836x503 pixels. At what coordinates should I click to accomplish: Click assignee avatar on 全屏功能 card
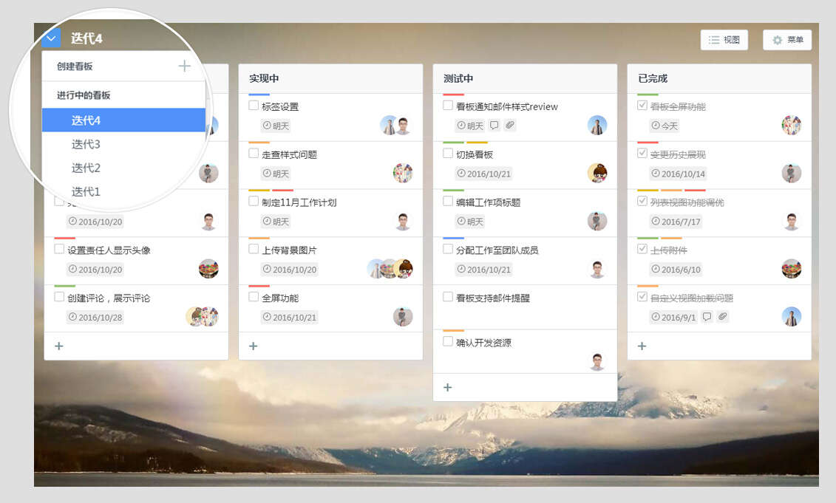403,317
